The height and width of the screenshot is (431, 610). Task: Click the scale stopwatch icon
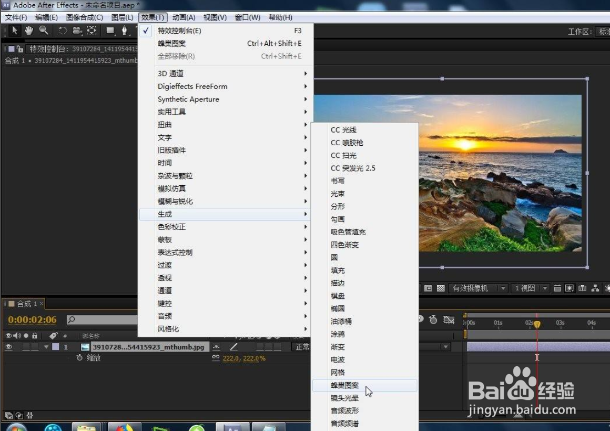pos(79,357)
